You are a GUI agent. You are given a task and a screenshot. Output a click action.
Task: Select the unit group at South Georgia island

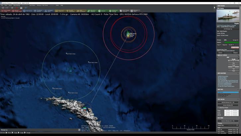85,109
